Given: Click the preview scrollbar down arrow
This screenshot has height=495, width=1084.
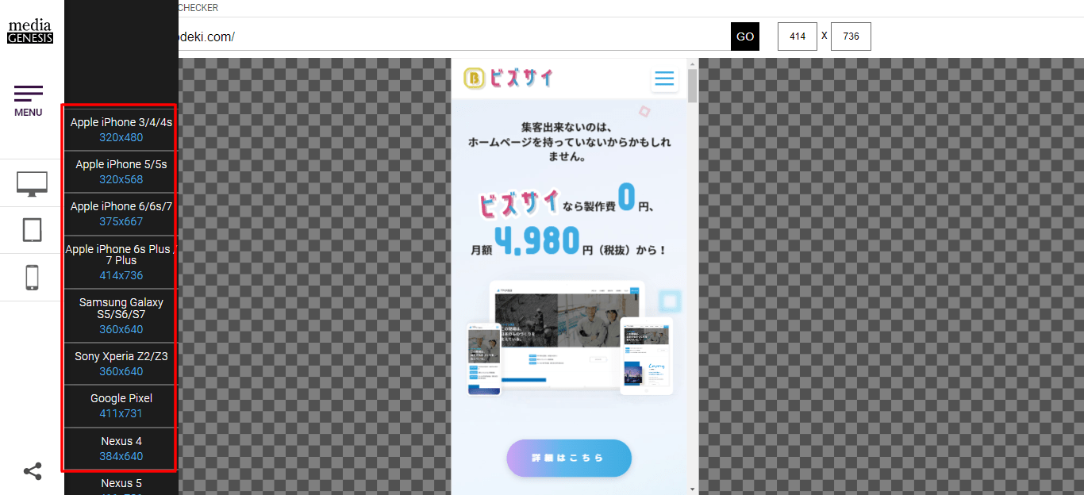Looking at the screenshot, I should click(693, 489).
